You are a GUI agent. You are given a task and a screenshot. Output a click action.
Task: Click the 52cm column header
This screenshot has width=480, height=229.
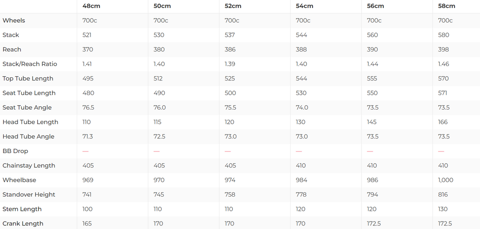click(233, 6)
